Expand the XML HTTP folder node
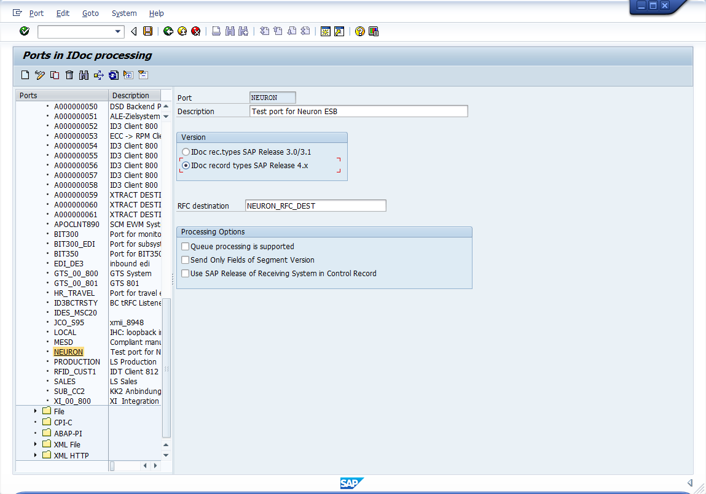Image resolution: width=706 pixels, height=494 pixels. point(35,455)
